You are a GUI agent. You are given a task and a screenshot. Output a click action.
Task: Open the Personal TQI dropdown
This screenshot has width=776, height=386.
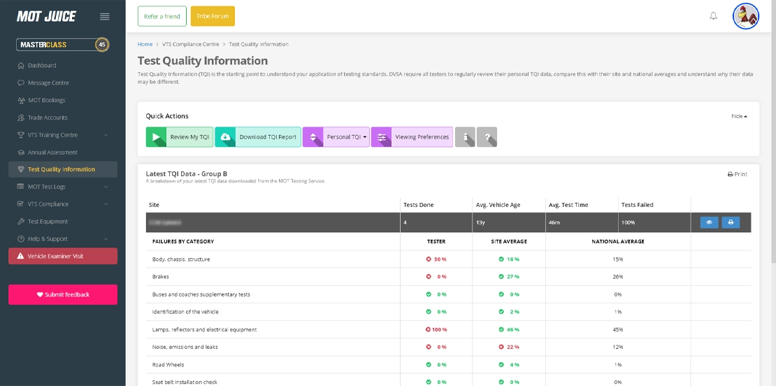pyautogui.click(x=336, y=137)
